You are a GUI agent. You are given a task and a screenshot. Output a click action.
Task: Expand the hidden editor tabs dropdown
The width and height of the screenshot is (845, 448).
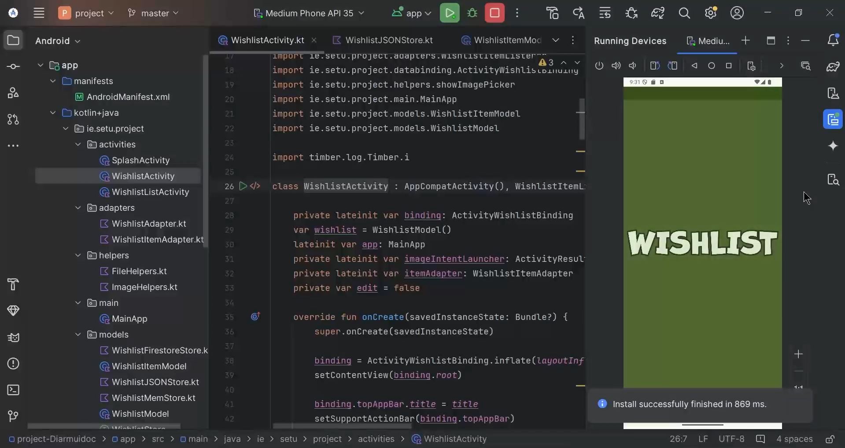tap(556, 40)
